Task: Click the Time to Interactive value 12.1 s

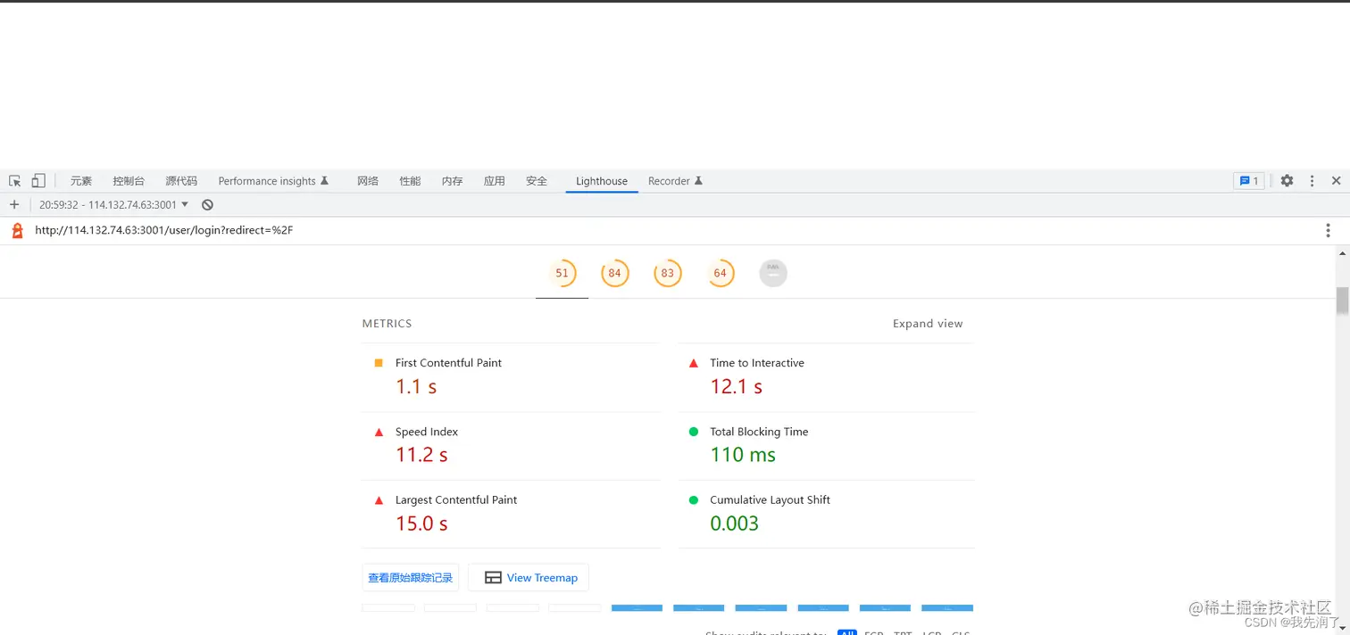Action: tap(737, 387)
